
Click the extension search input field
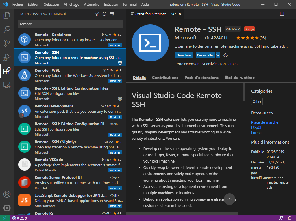point(70,24)
